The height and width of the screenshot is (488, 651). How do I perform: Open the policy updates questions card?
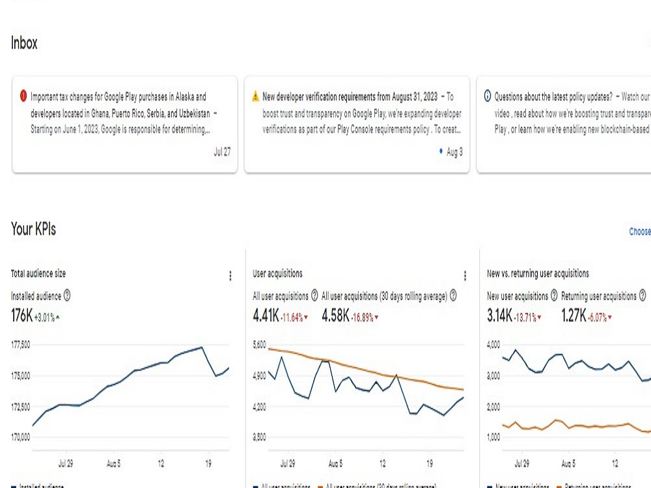564,124
